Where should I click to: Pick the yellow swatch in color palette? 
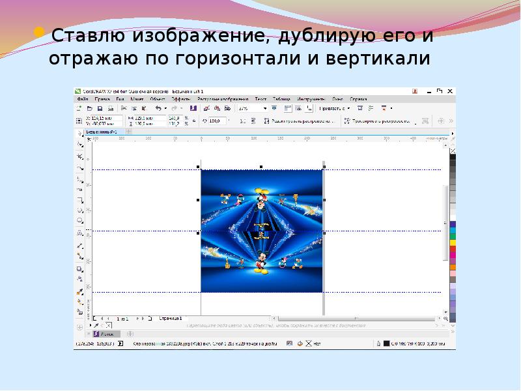pyautogui.click(x=453, y=242)
